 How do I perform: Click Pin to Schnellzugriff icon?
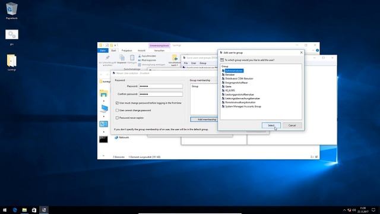pos(107,60)
